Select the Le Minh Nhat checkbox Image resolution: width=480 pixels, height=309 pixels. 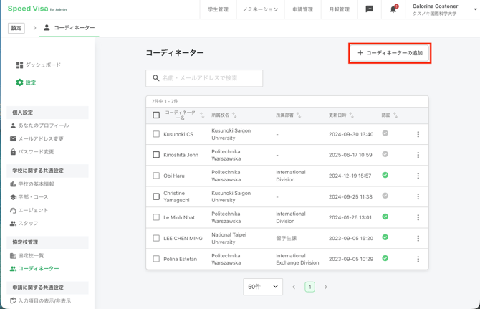156,217
